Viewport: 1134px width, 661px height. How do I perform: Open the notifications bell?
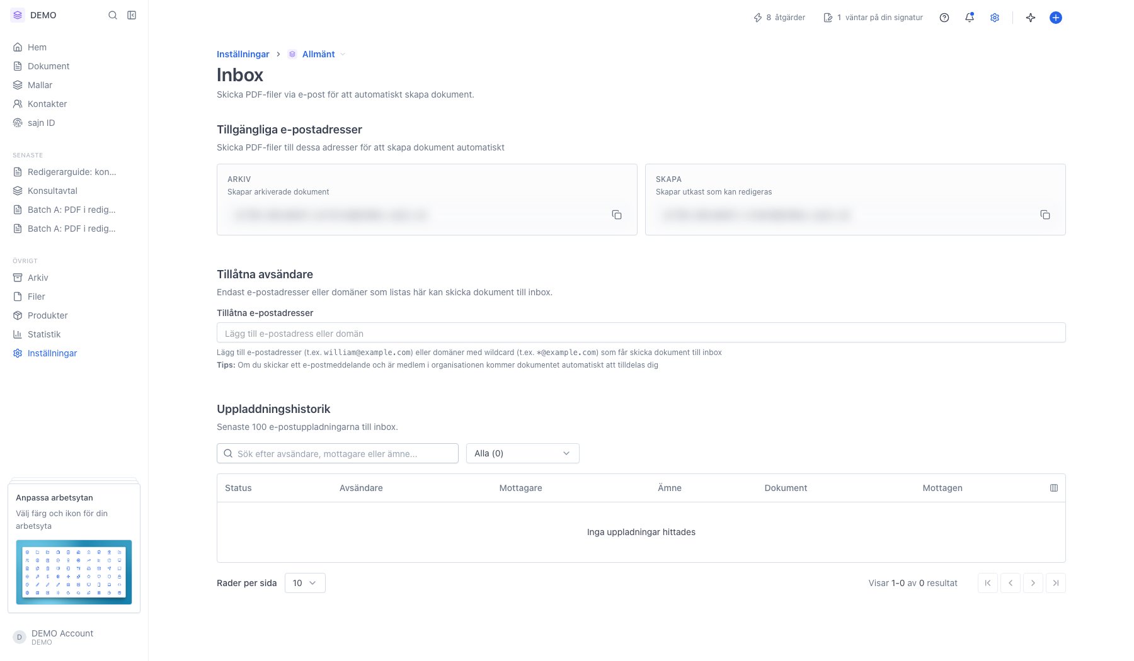tap(970, 18)
